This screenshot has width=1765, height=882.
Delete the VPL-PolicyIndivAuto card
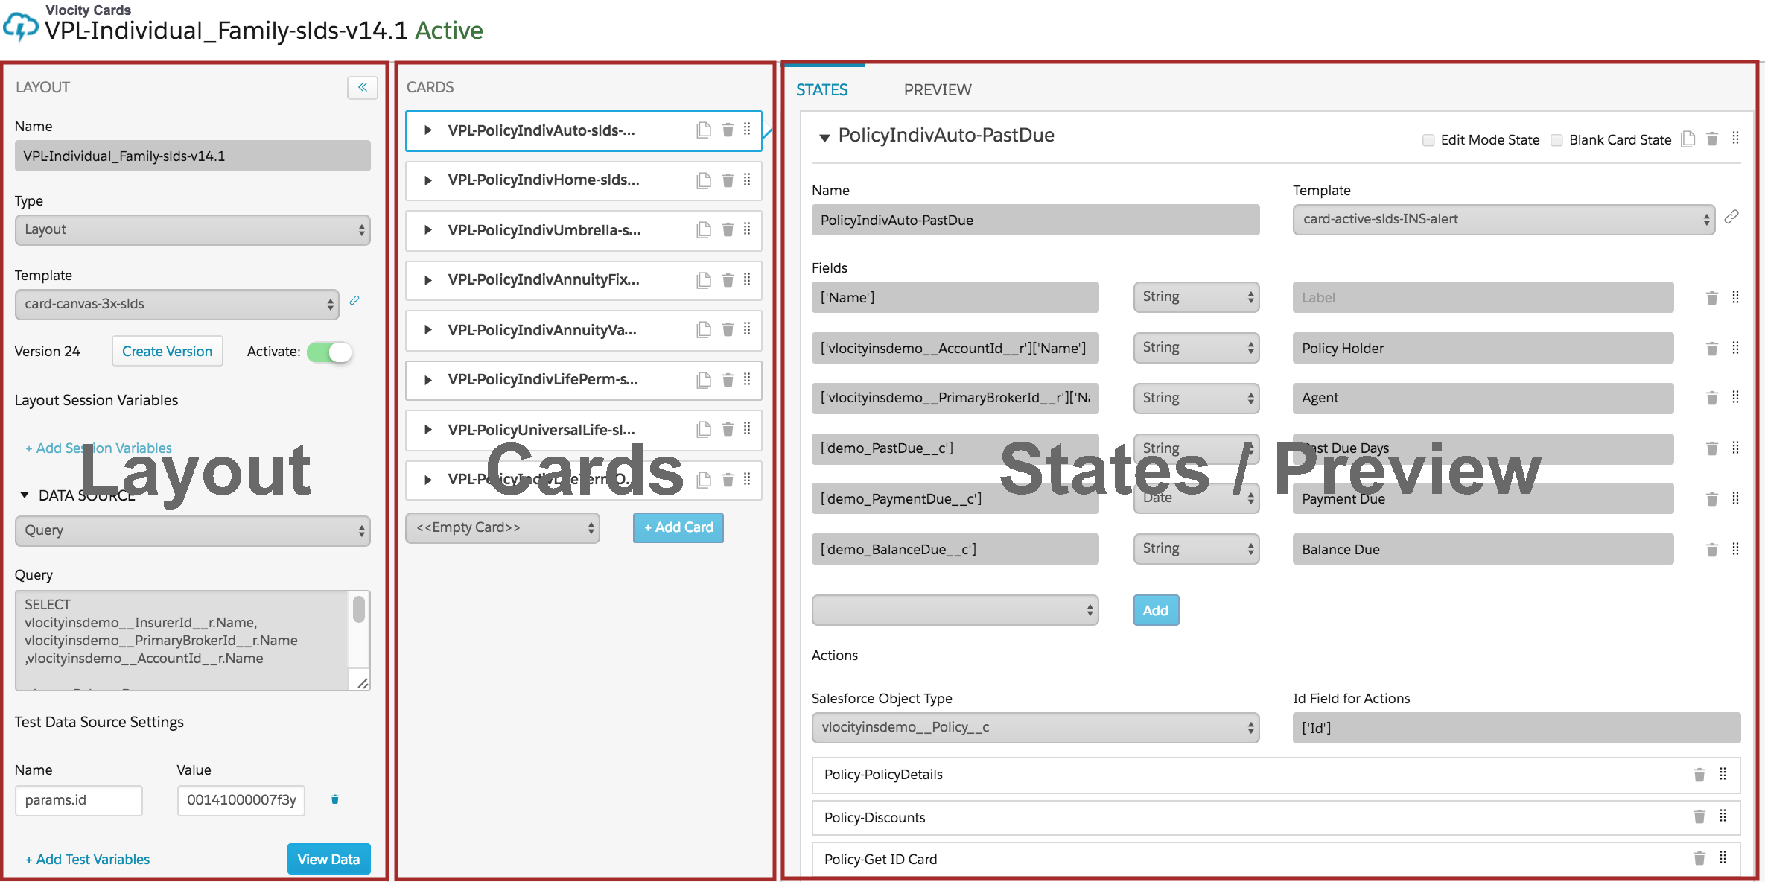point(728,130)
